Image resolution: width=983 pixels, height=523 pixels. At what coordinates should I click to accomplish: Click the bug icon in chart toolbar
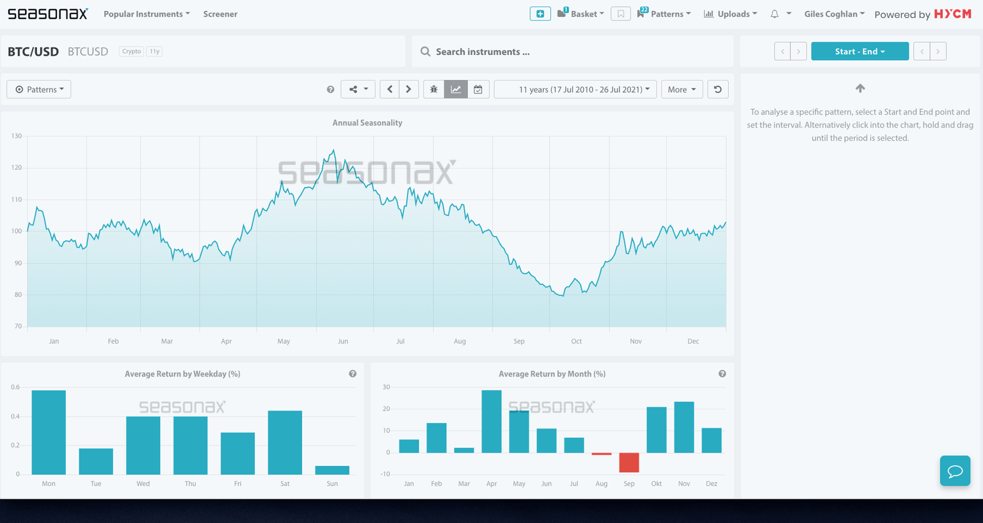[x=433, y=90]
